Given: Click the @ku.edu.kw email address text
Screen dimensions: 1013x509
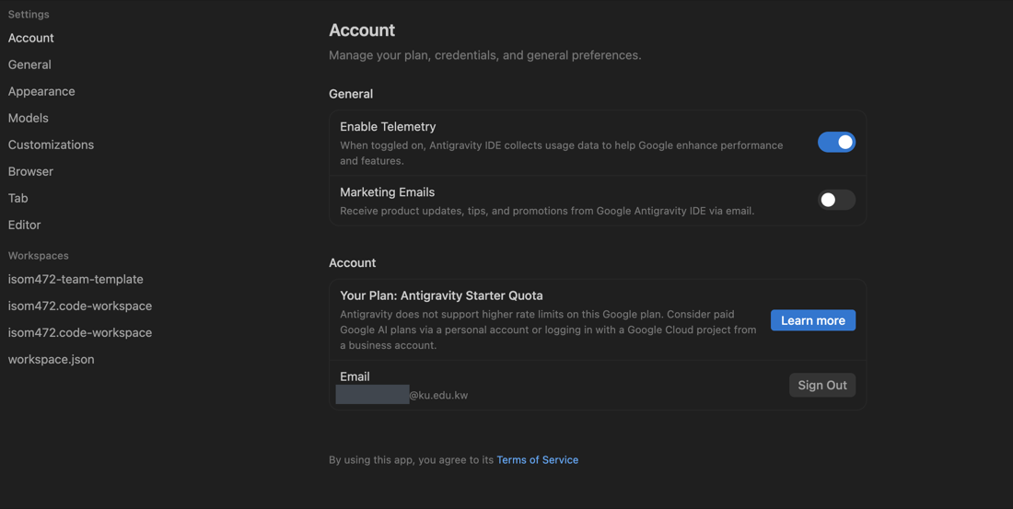Looking at the screenshot, I should 438,395.
